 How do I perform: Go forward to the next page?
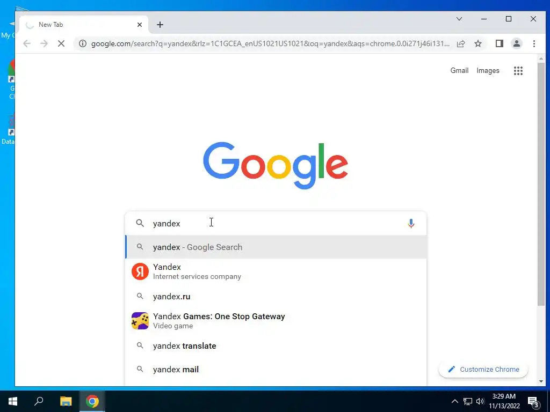[x=44, y=43]
